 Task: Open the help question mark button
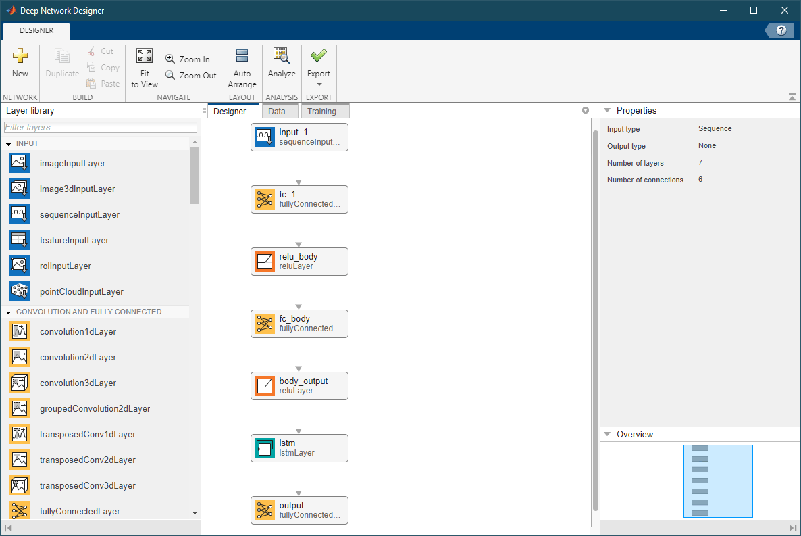click(x=781, y=30)
